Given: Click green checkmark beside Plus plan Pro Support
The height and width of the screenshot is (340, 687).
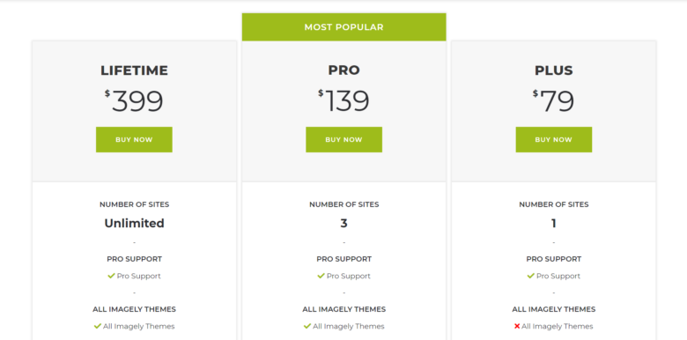Looking at the screenshot, I should click(531, 276).
